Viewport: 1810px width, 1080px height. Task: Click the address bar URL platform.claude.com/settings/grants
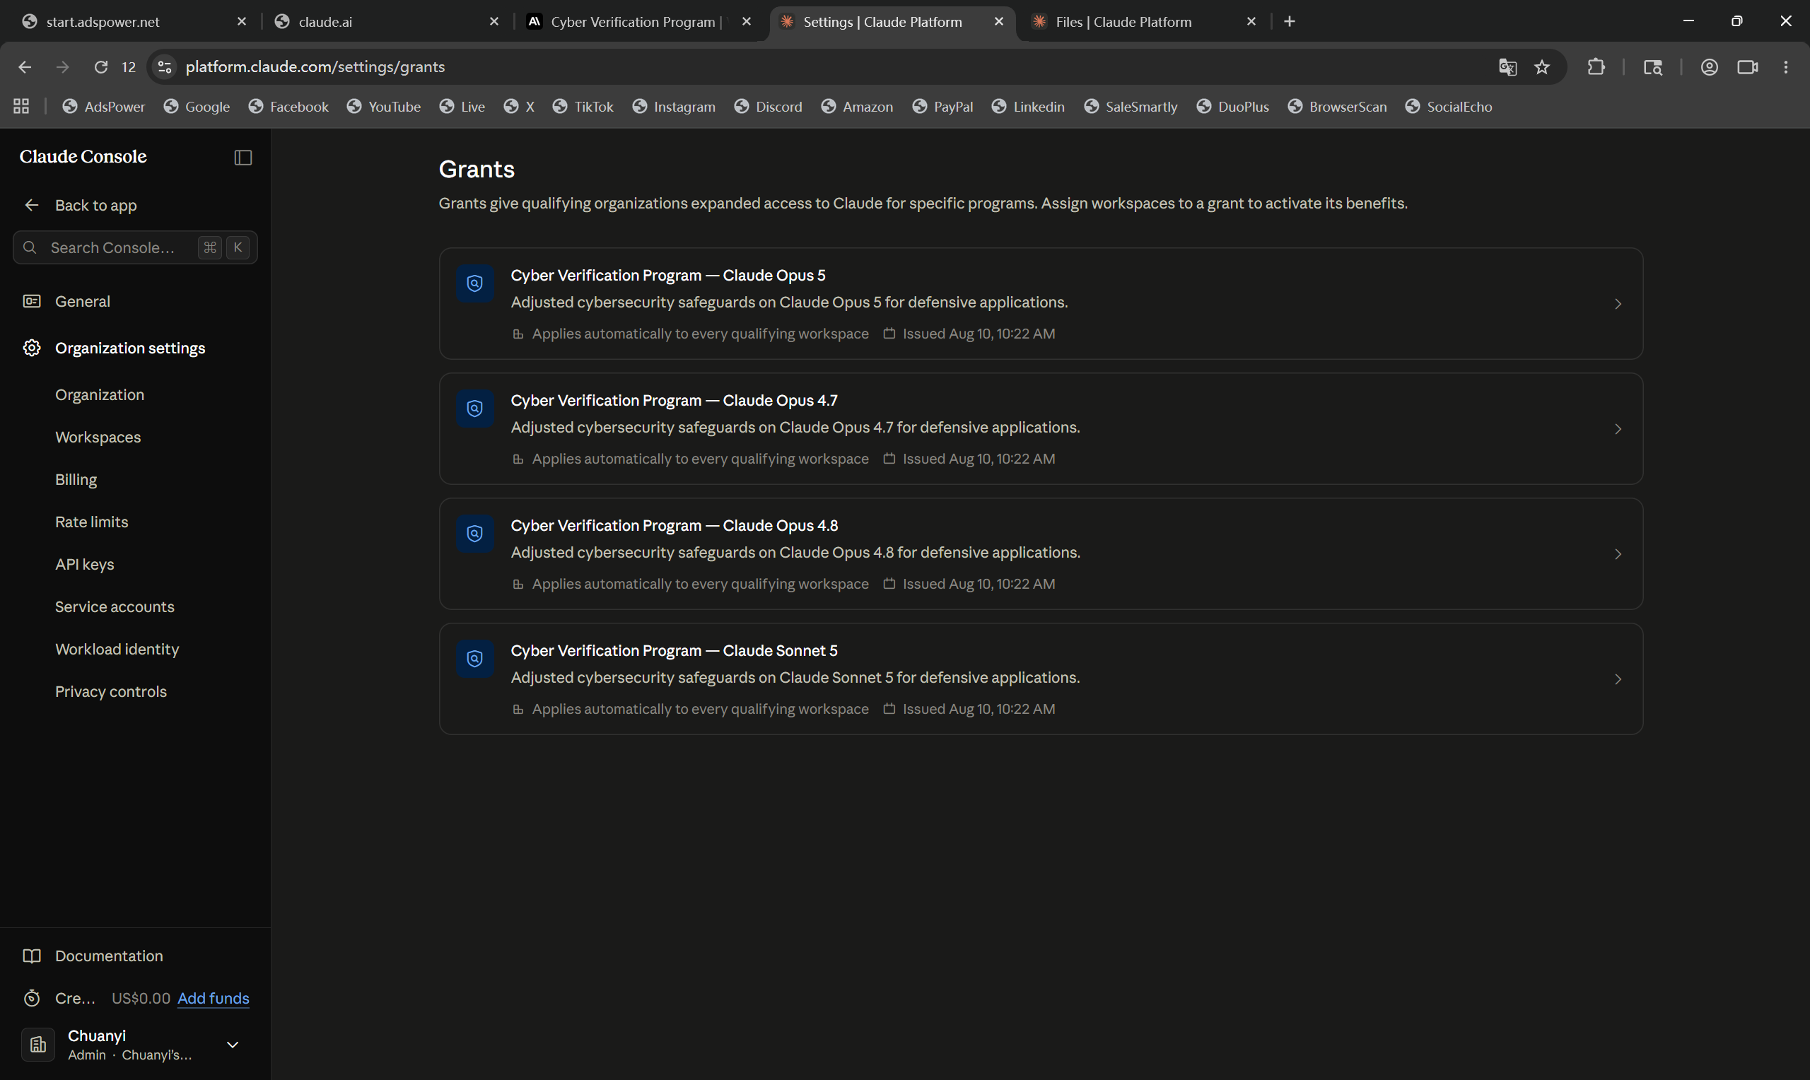[x=315, y=67]
